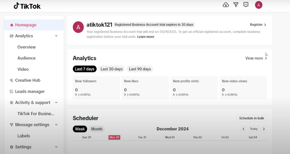
Task: Open the Video analytics page
Action: [23, 69]
